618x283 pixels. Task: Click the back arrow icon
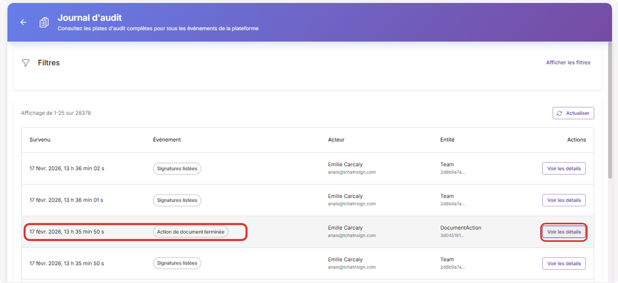point(23,23)
